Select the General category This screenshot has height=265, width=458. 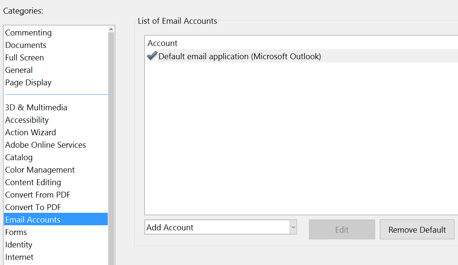pos(19,70)
